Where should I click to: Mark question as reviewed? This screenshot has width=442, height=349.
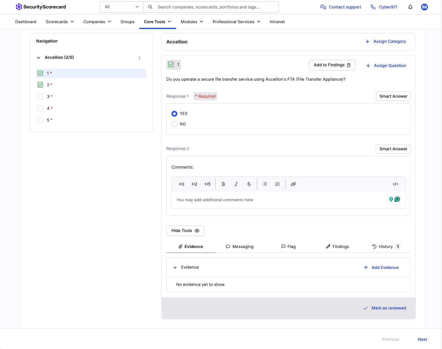(385, 308)
